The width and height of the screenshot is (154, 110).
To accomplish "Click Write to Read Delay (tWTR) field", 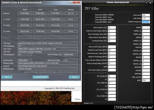I will click(112, 63).
